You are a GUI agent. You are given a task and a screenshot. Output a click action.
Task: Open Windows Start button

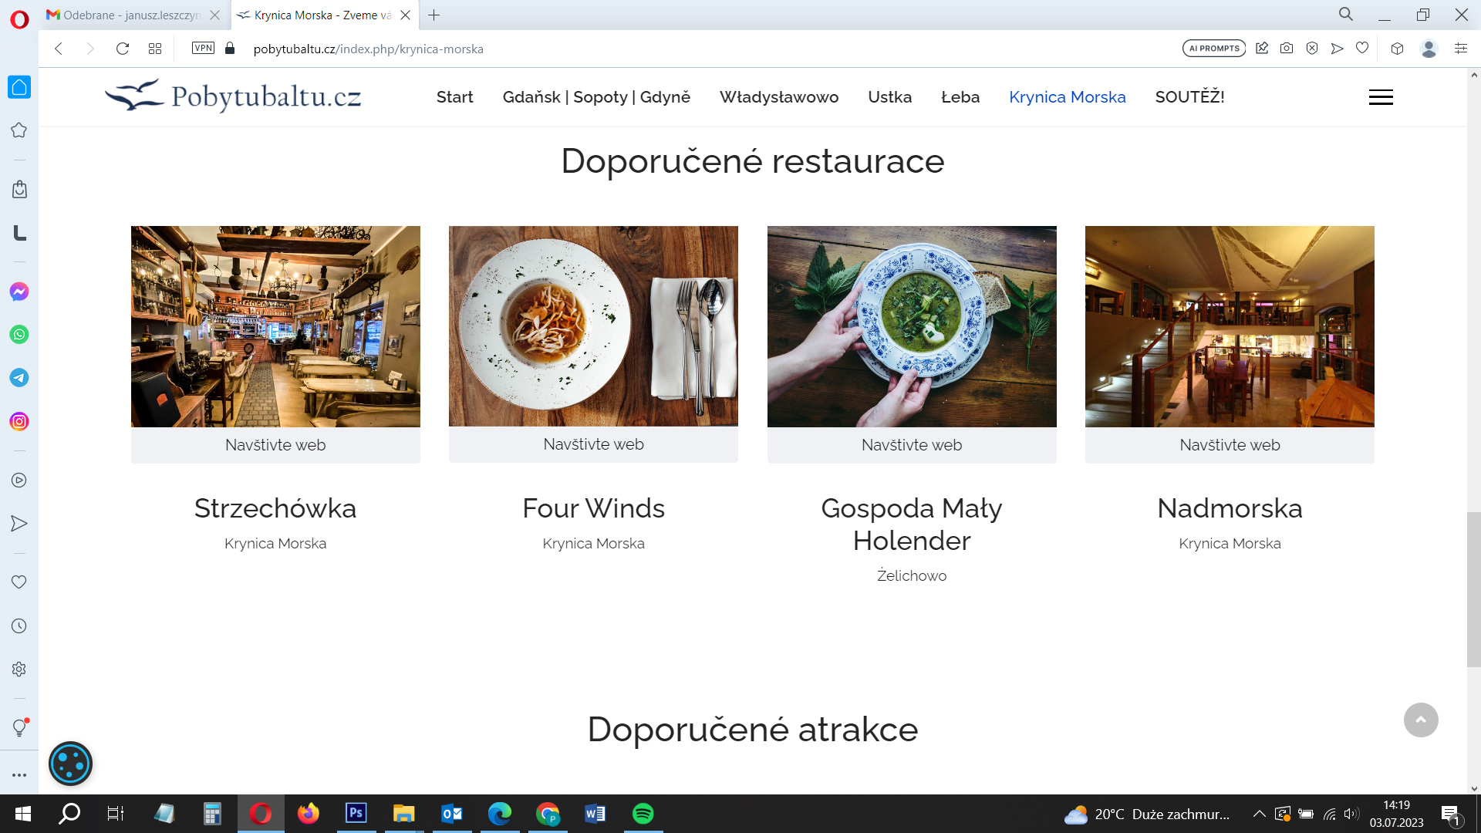(22, 814)
